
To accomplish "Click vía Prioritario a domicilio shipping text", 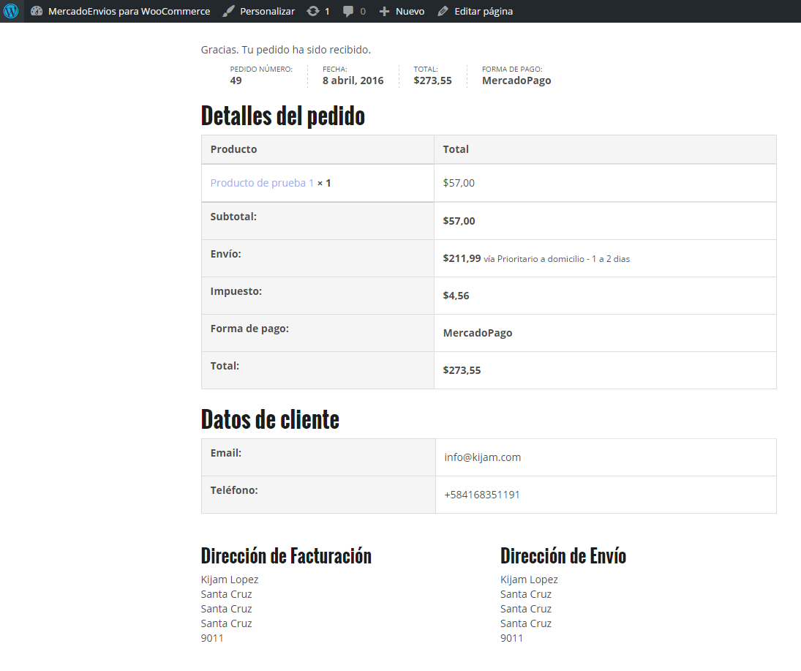I will click(557, 259).
